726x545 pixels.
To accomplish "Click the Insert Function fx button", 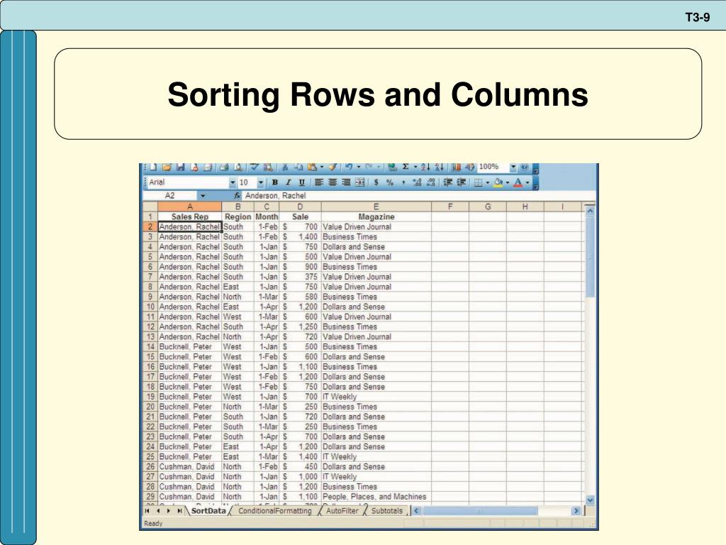I will tap(237, 196).
